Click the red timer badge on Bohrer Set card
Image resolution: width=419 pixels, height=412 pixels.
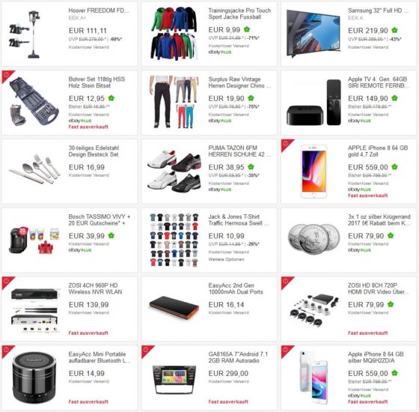click(7, 75)
